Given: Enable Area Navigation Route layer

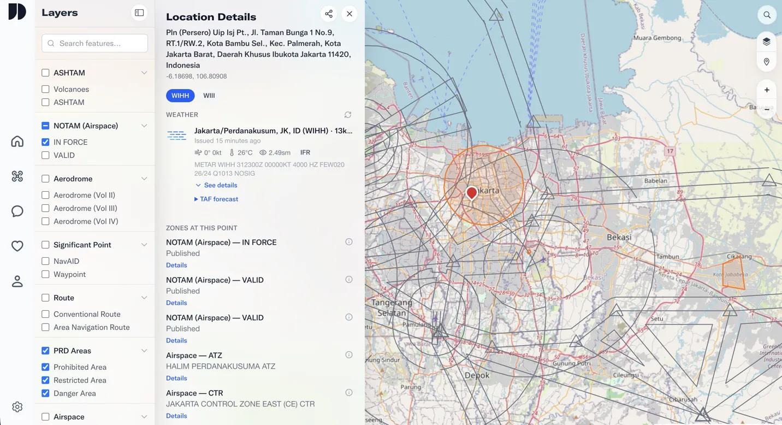Looking at the screenshot, I should pyautogui.click(x=45, y=327).
